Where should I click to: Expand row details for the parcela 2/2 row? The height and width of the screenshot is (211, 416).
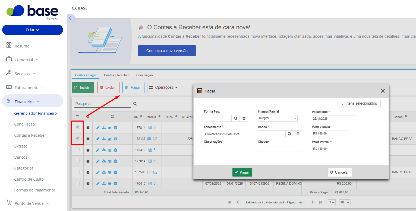tap(88, 139)
